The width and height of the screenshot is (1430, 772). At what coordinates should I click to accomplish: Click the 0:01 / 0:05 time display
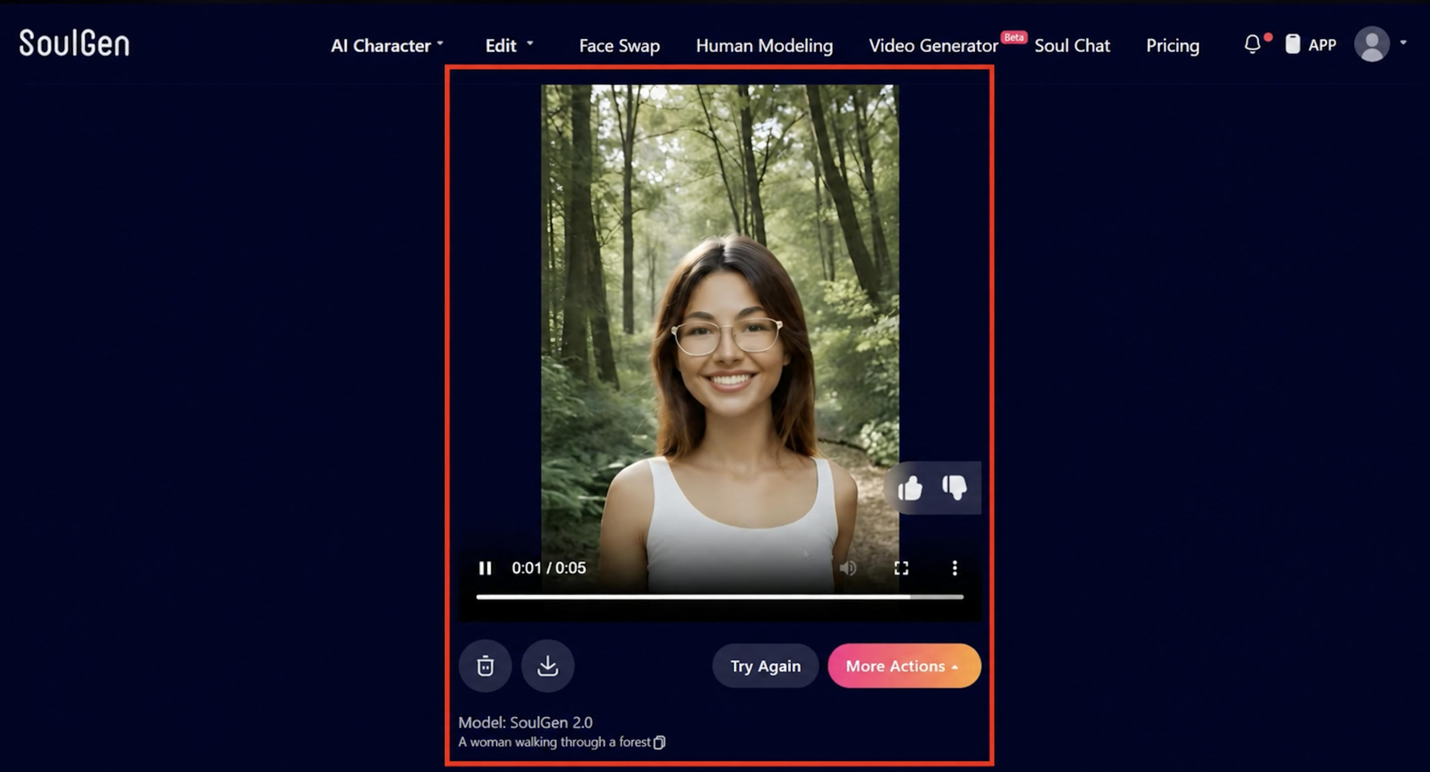tap(549, 568)
